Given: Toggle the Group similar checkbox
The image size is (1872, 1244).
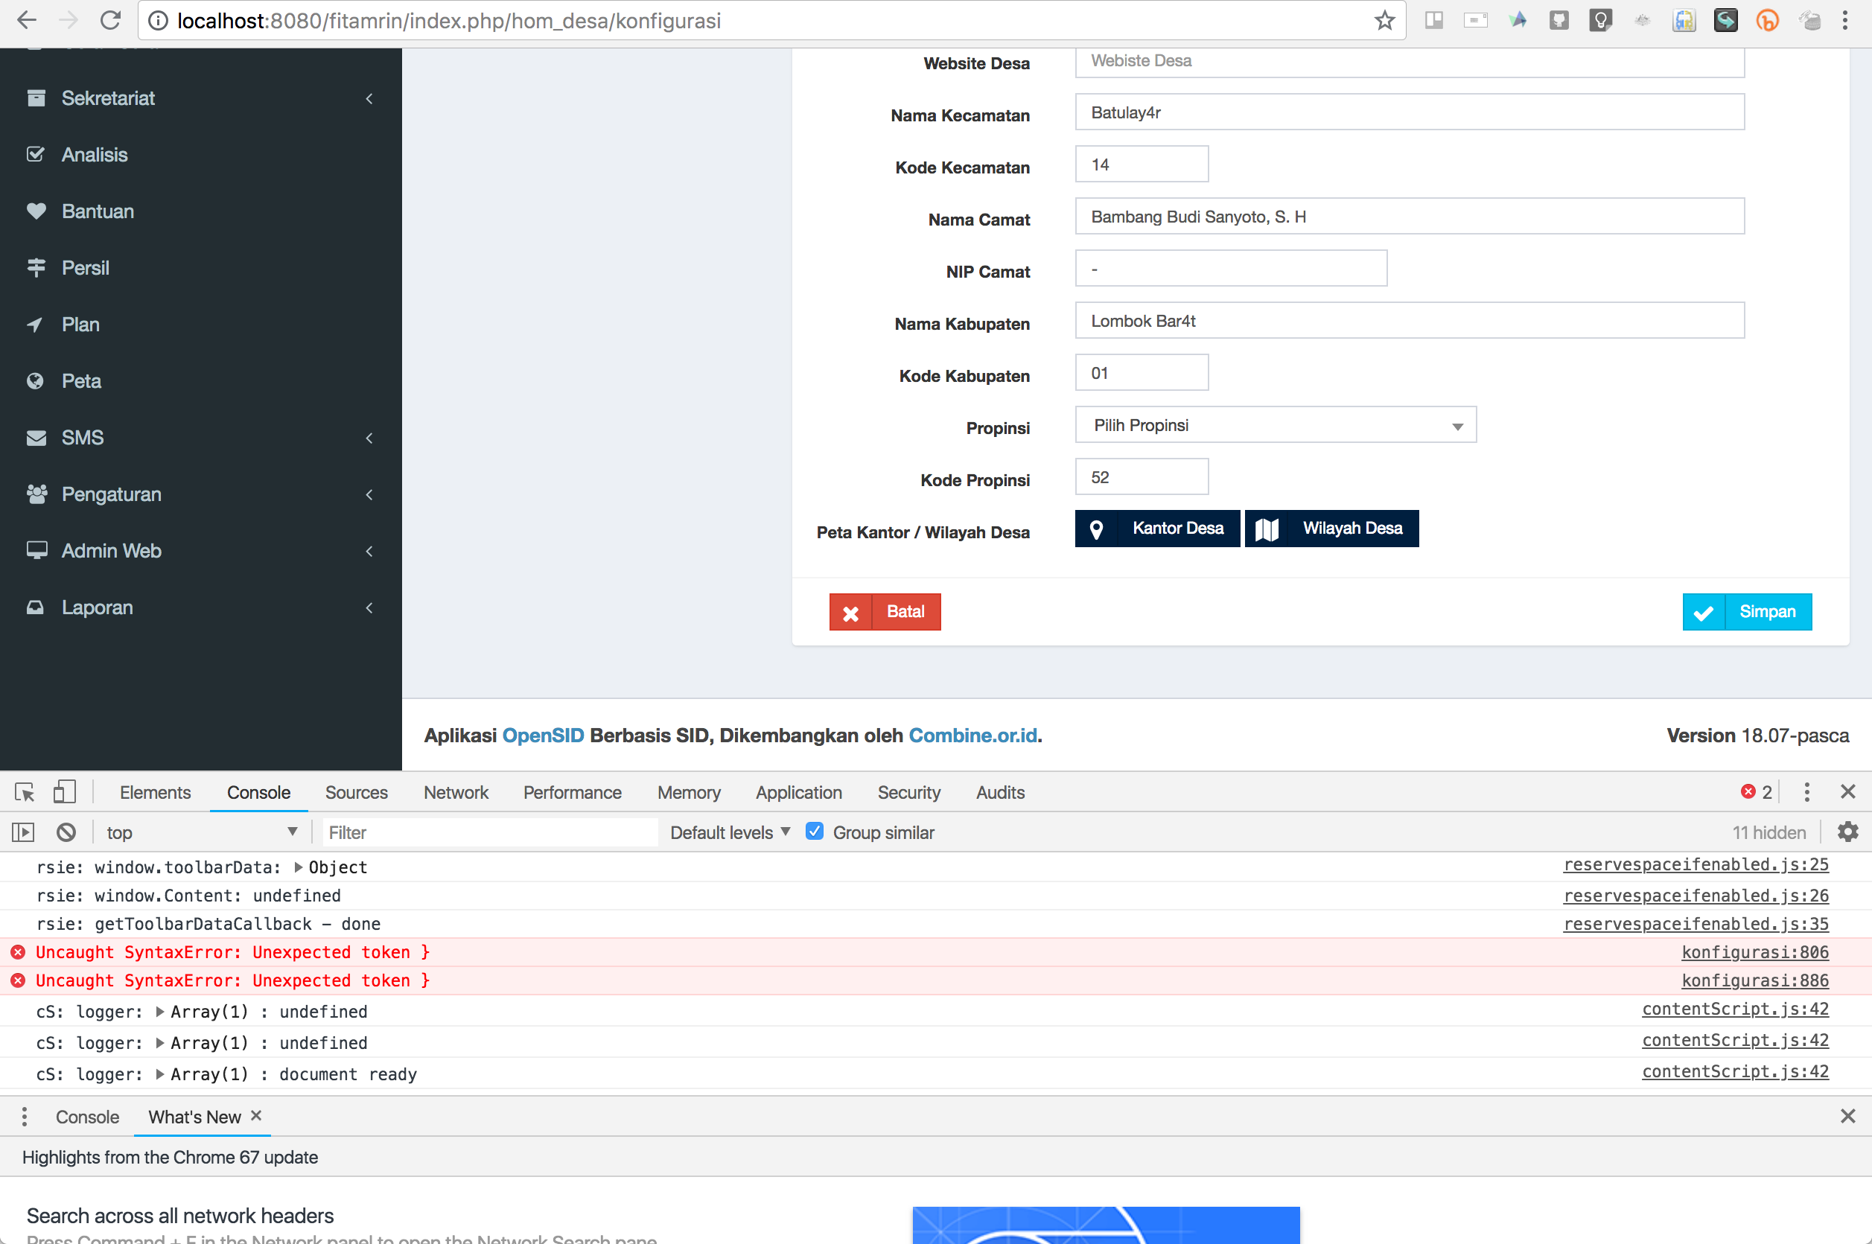Looking at the screenshot, I should click(814, 832).
